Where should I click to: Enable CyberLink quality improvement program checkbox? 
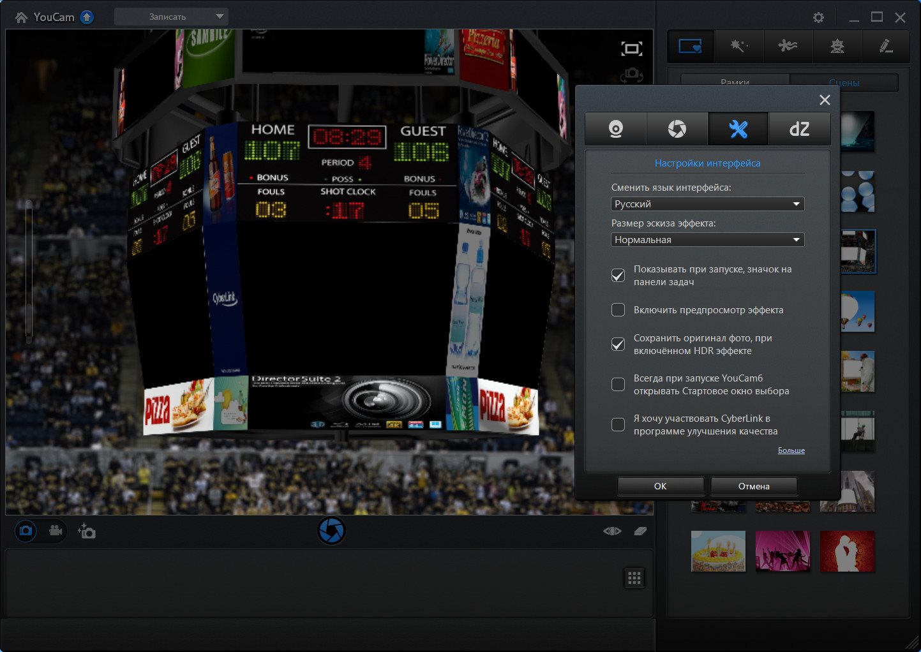pos(618,425)
